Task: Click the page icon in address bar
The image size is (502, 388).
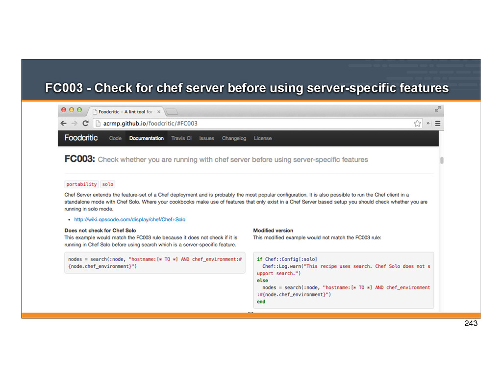Action: (98, 123)
